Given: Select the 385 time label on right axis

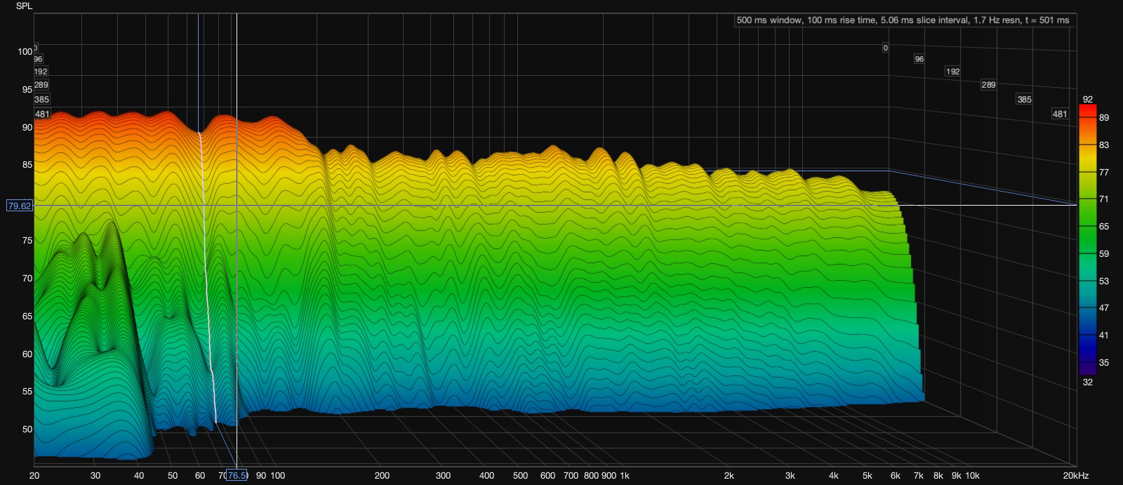Looking at the screenshot, I should click(x=1024, y=100).
